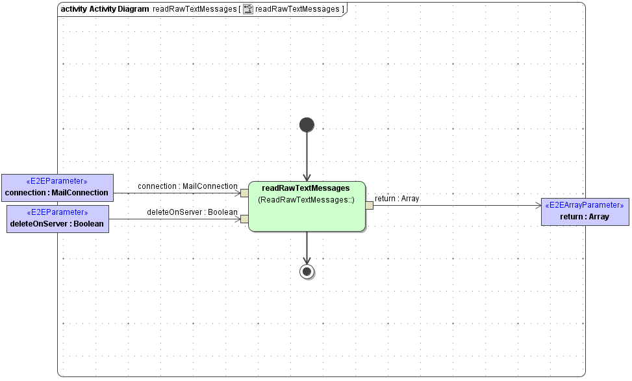Select the «E2EParameter» connection : MailConnection box
632x381 pixels.
(58, 188)
